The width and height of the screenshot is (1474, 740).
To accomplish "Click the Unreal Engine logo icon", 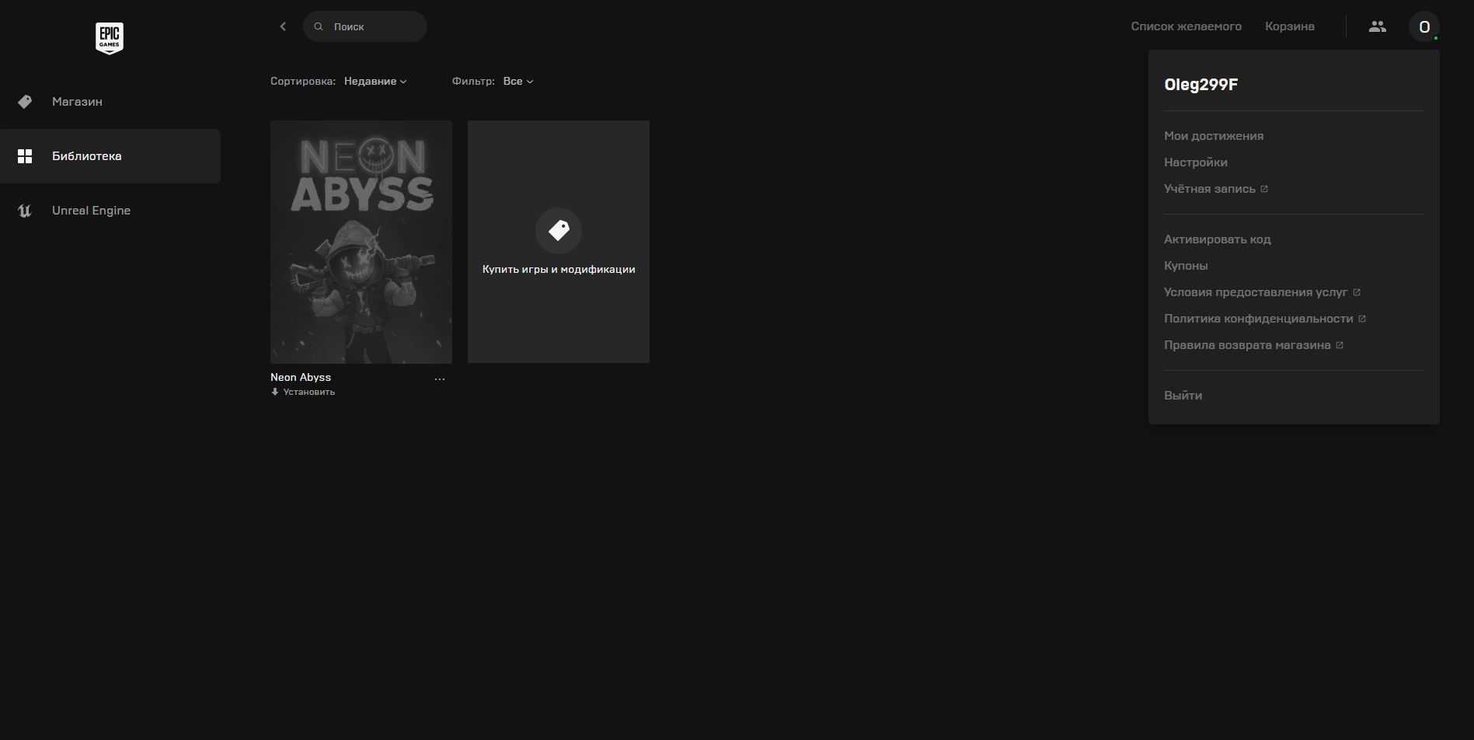I will [25, 211].
